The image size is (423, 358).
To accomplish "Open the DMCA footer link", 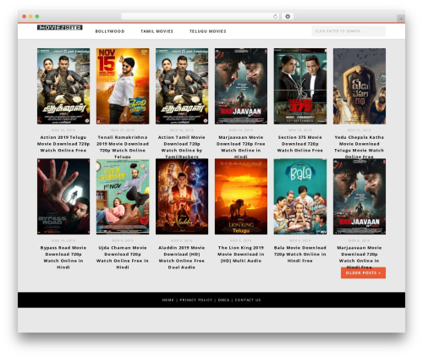I will tap(223, 300).
